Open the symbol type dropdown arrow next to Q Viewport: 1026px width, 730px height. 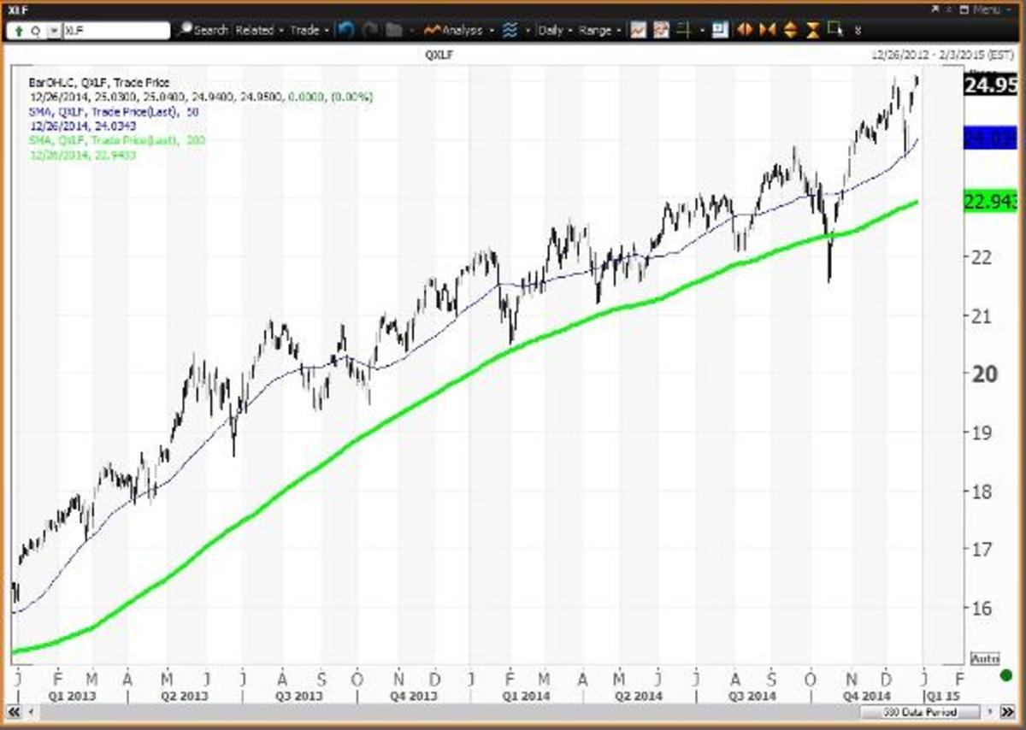tap(54, 31)
